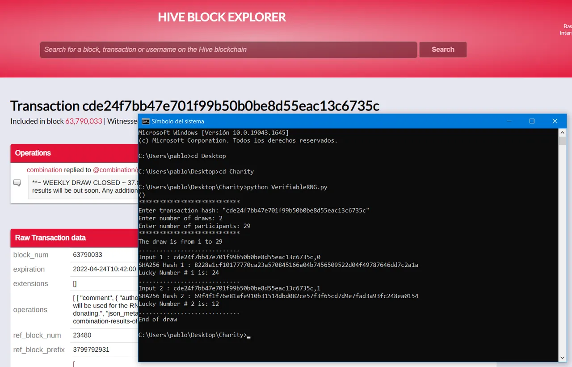This screenshot has height=367, width=572.
Task: Minimize the Símbolo del sistema window
Action: point(509,121)
